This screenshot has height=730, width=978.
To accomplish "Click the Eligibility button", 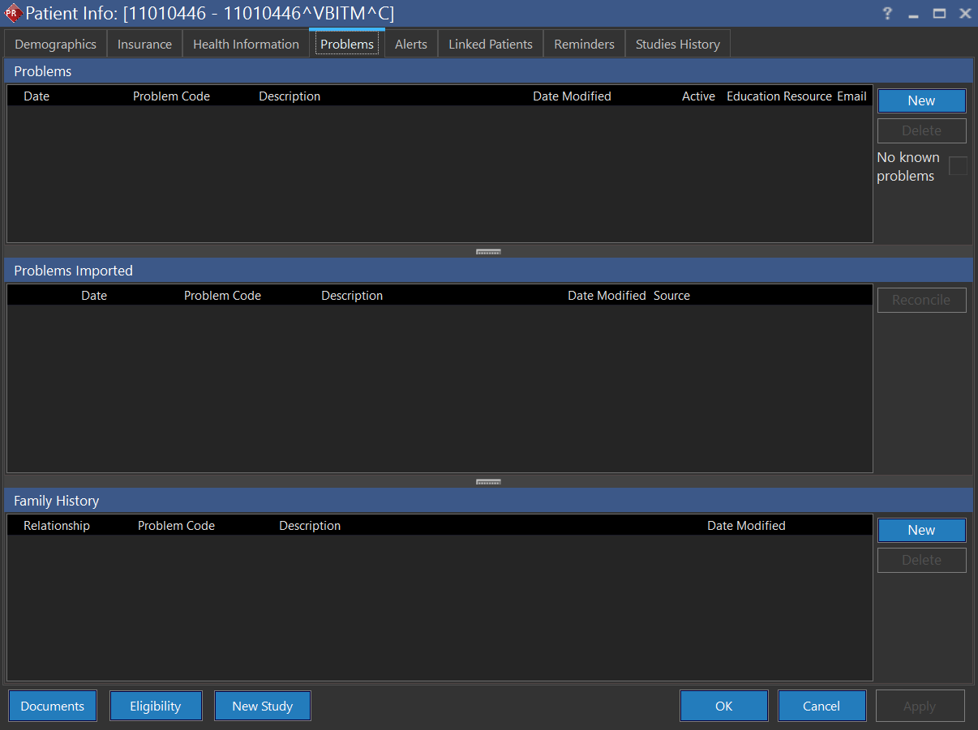I will (x=156, y=706).
